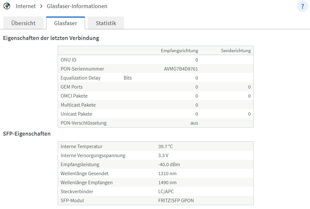Click the breadcrumb chevron arrow after Internet
Screen dimensions: 310x209
[41, 6]
